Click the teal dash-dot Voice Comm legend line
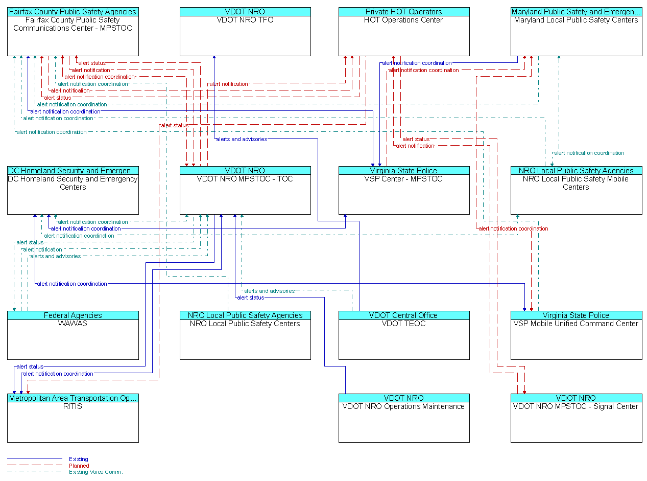This screenshot has width=647, height=481. pos(35,472)
